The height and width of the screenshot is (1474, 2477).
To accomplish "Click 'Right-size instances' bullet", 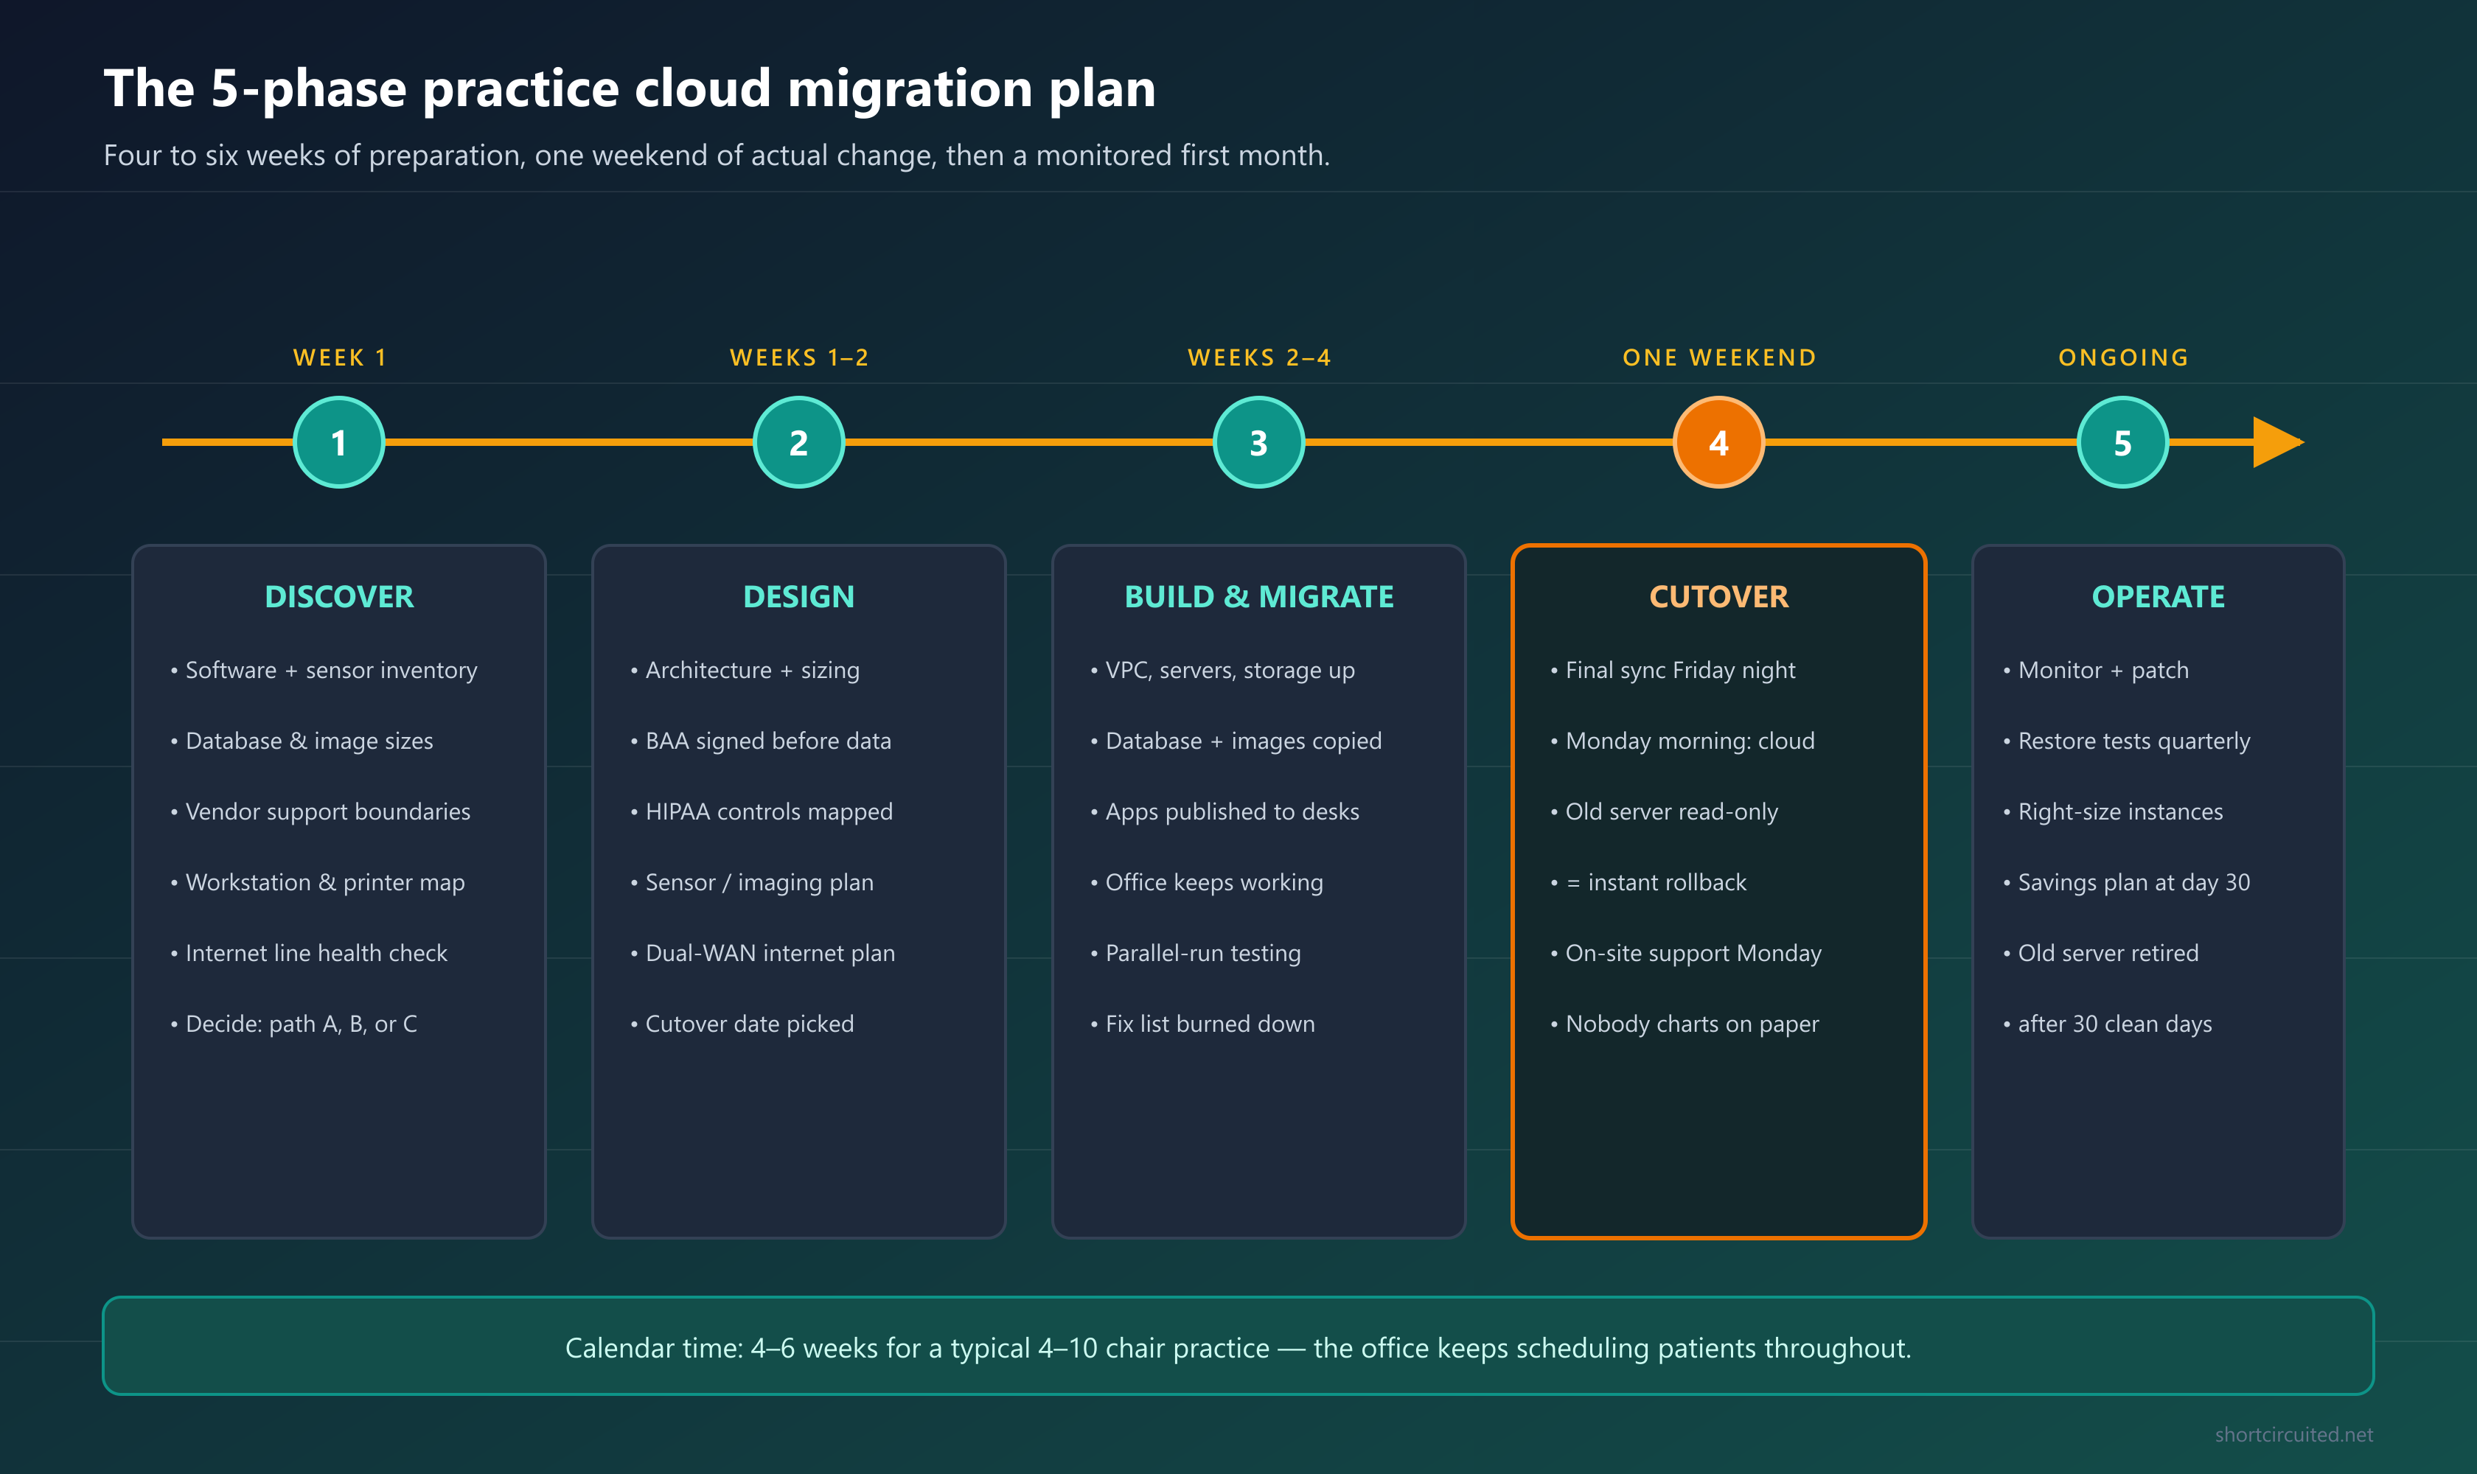I will (2114, 811).
